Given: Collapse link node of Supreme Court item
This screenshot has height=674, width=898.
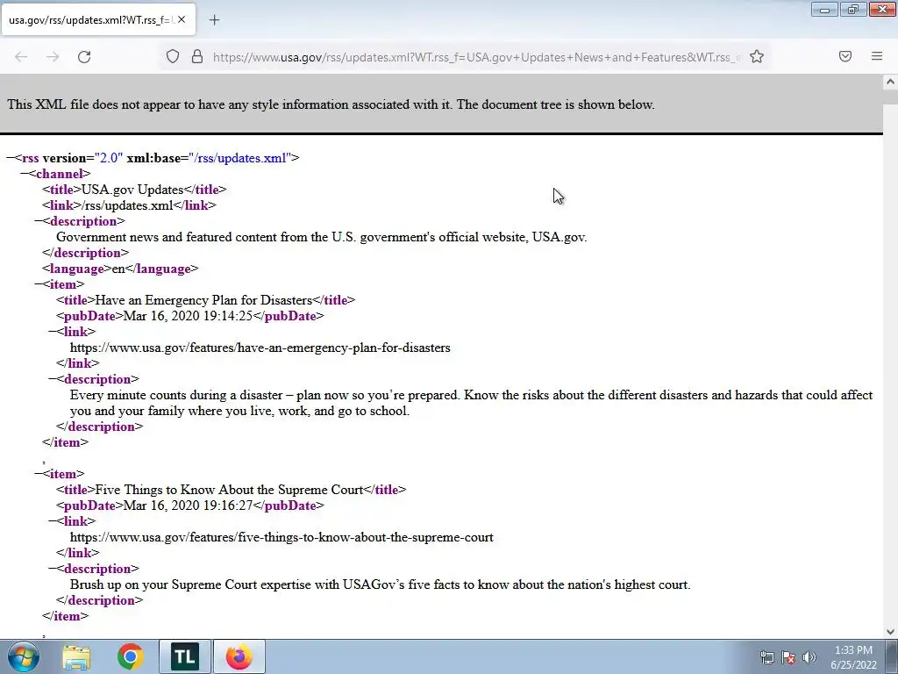Looking at the screenshot, I should [x=52, y=521].
